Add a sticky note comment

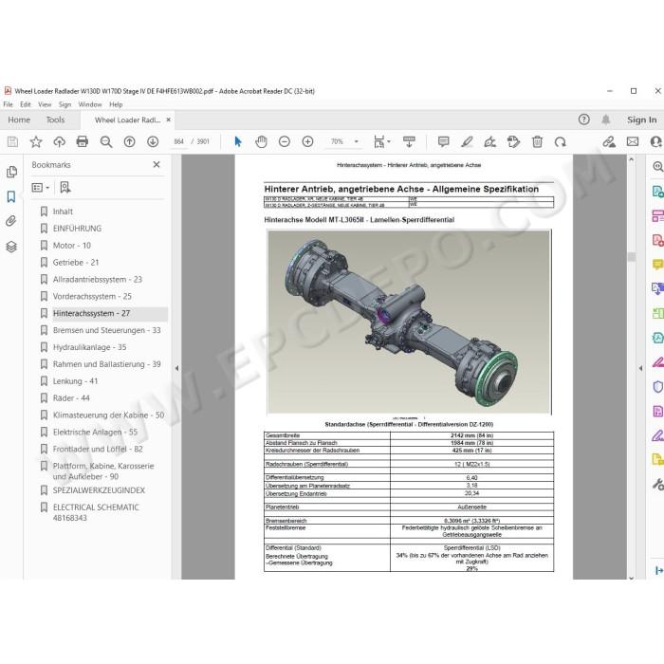(x=443, y=141)
